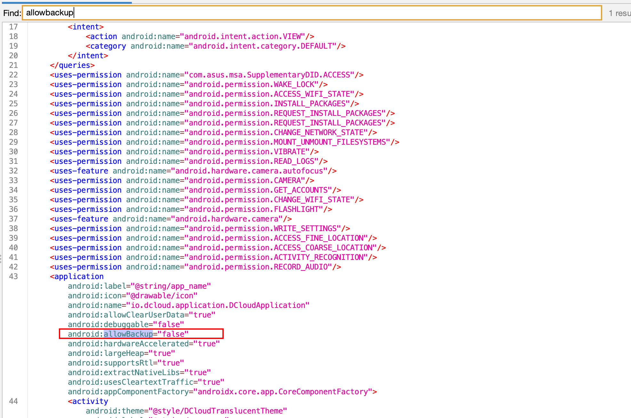Image resolution: width=631 pixels, height=418 pixels.
Task: Click the android:debuggable="false" attribute
Action: (126, 325)
